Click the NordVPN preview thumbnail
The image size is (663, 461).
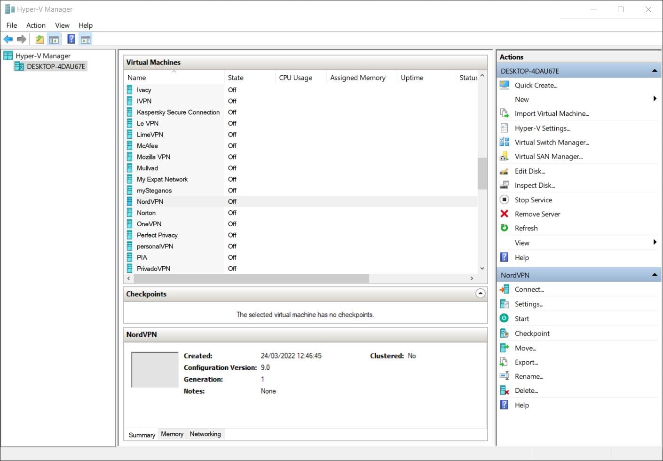[x=155, y=369]
